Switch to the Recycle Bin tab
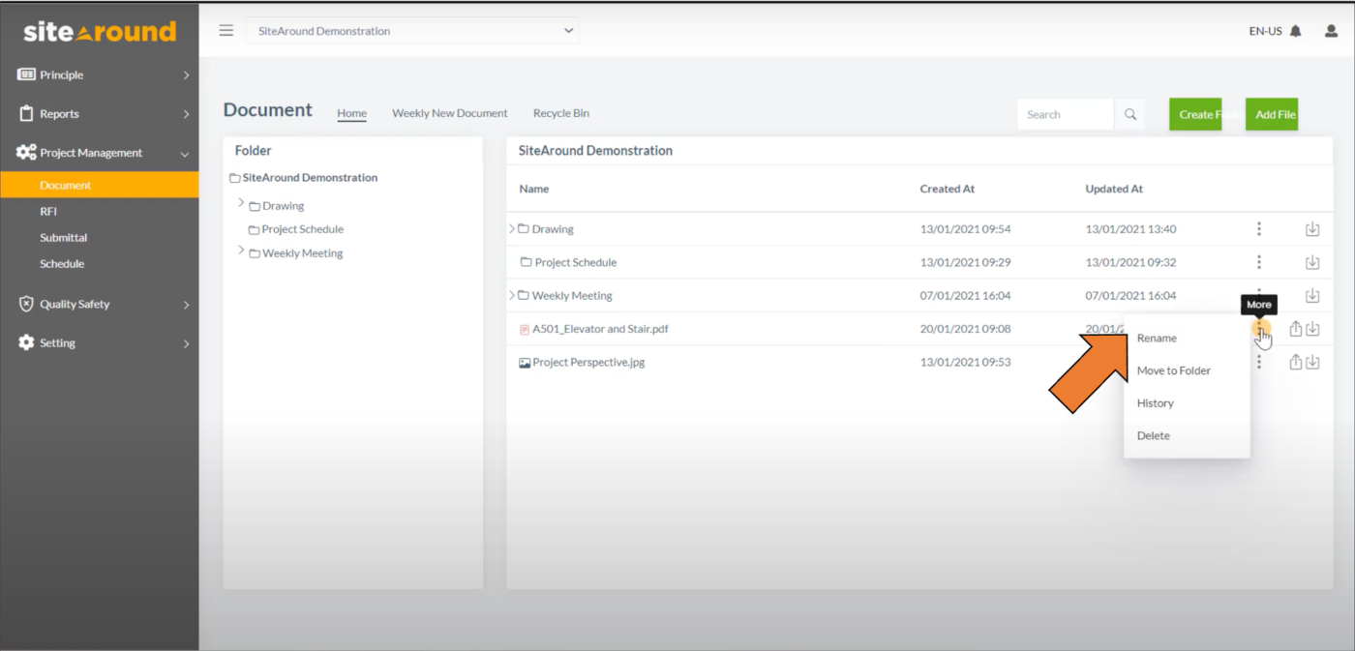The width and height of the screenshot is (1355, 651). (x=561, y=113)
